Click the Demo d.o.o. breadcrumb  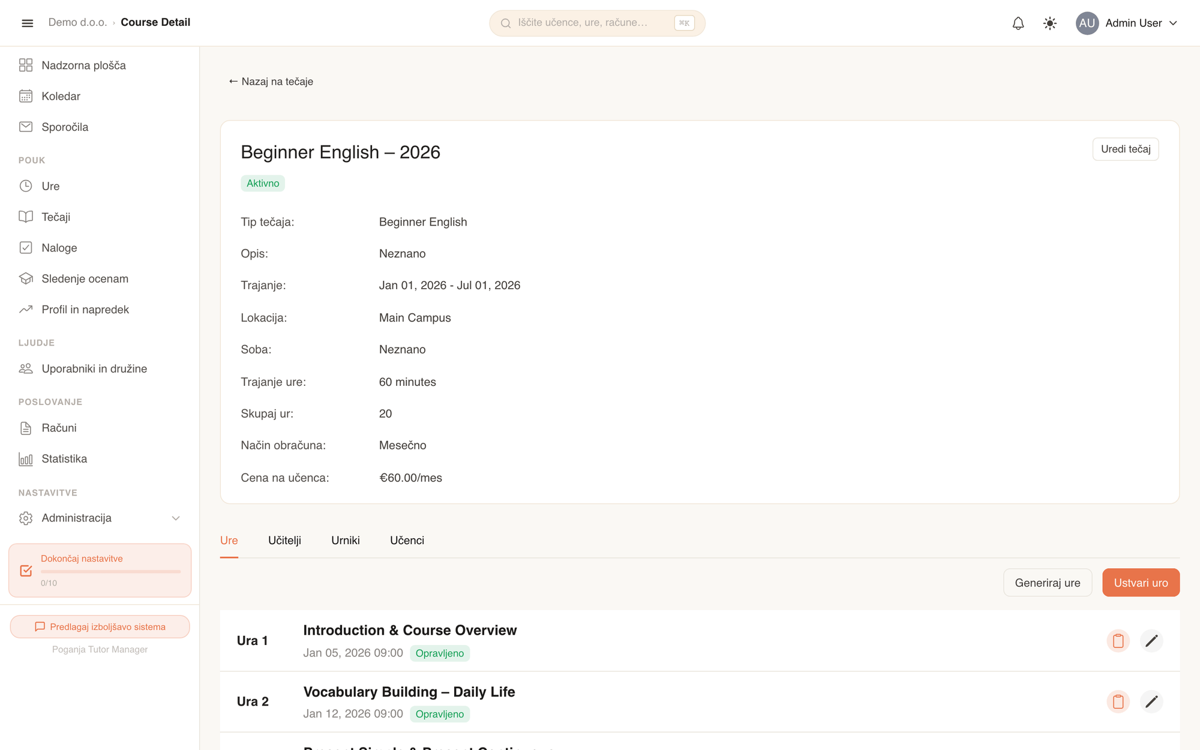pos(77,22)
